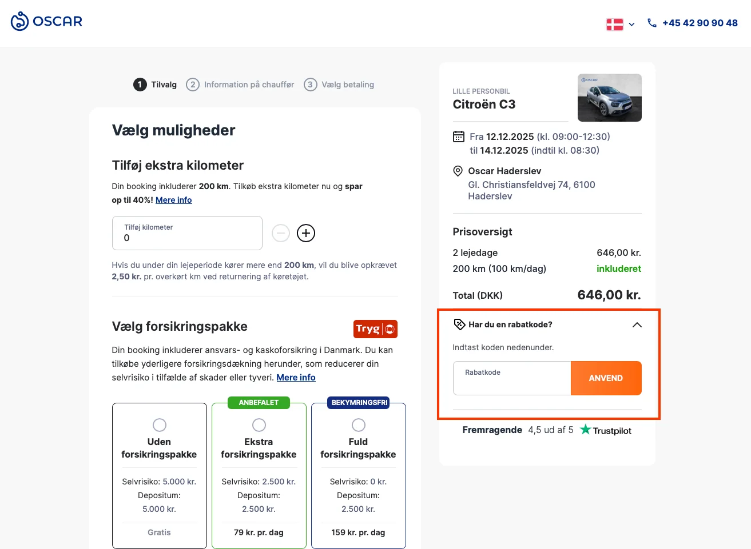Screen dimensions: 751x549
Task: Click the Oscar logo
Action: pyautogui.click(x=46, y=21)
